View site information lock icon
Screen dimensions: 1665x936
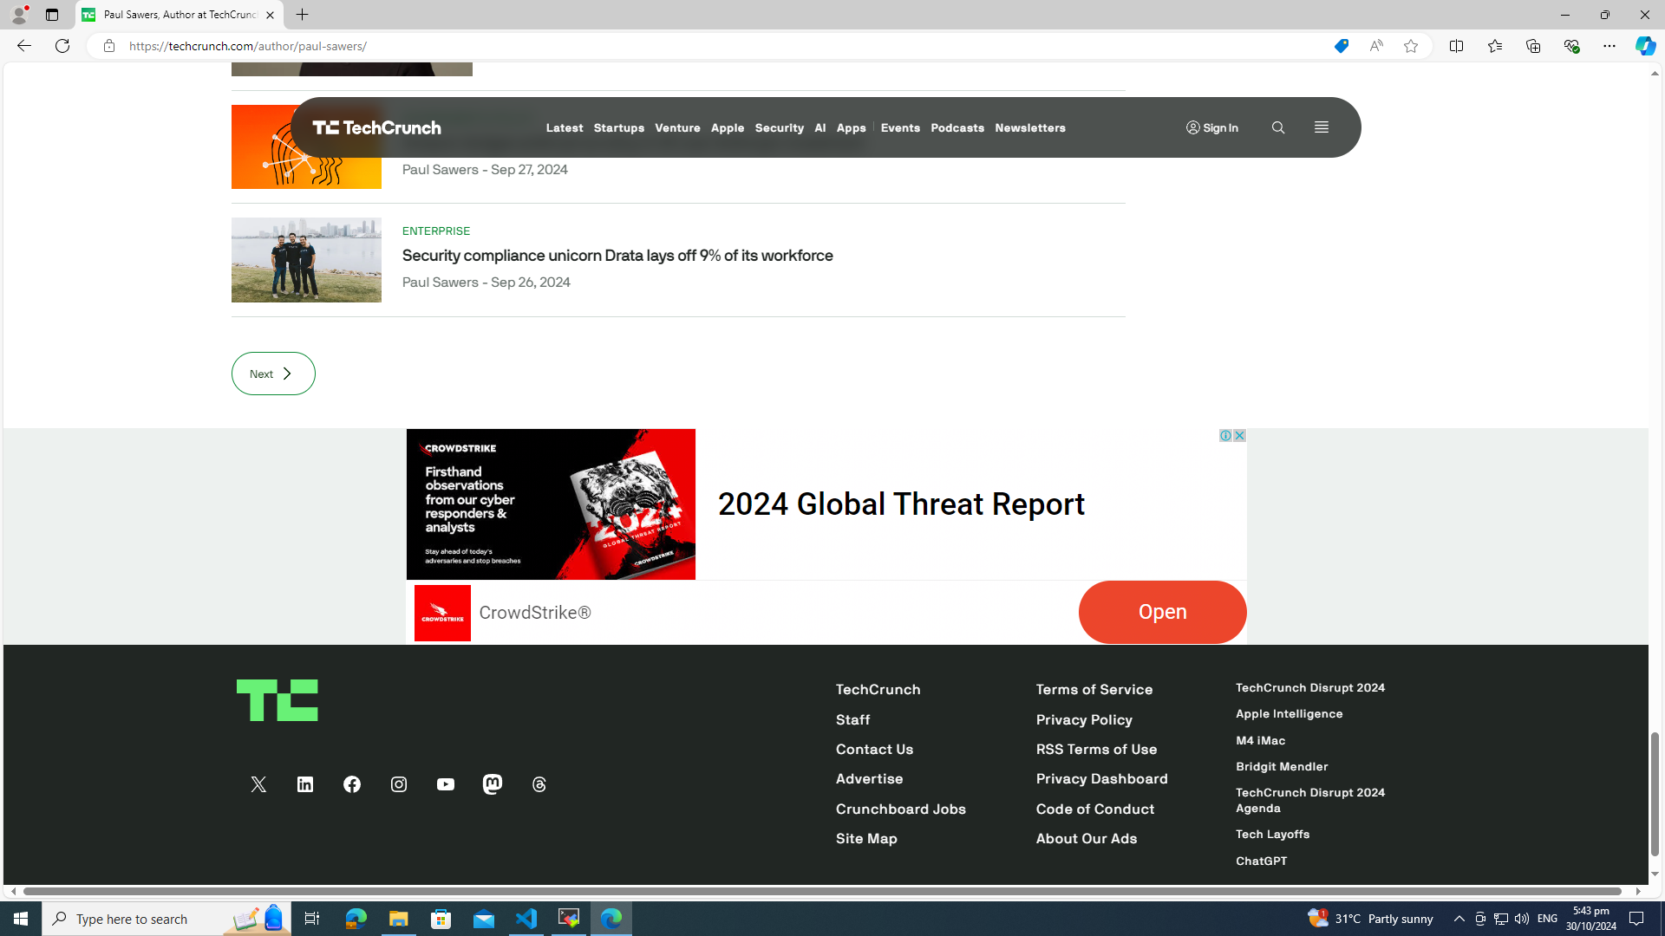pos(108,46)
